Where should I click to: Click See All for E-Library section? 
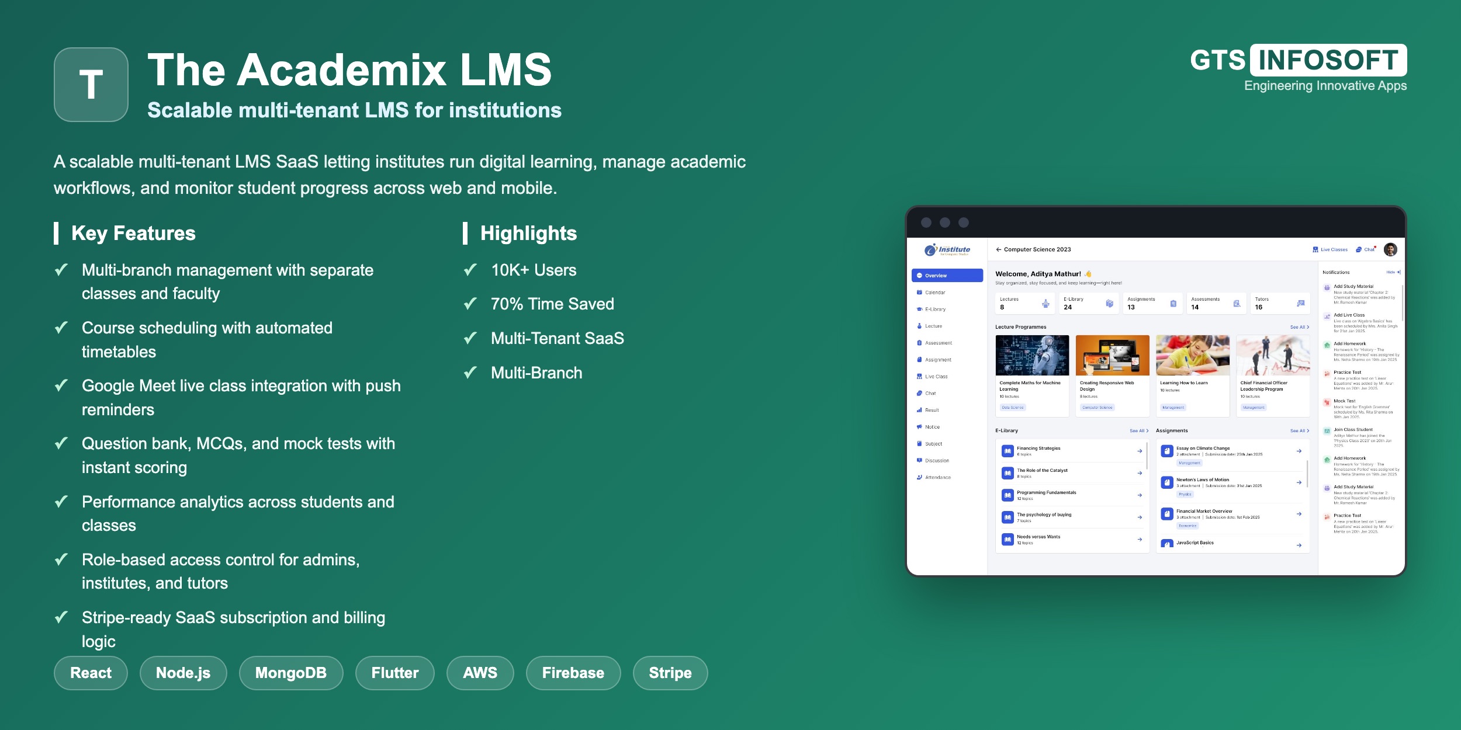pyautogui.click(x=1139, y=431)
